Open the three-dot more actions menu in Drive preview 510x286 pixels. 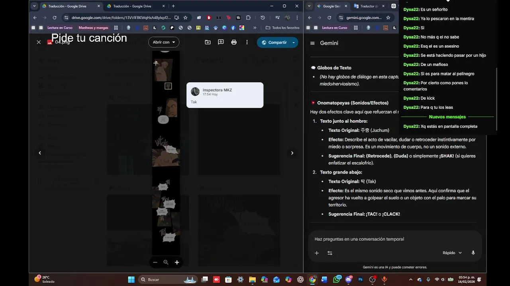point(247,42)
